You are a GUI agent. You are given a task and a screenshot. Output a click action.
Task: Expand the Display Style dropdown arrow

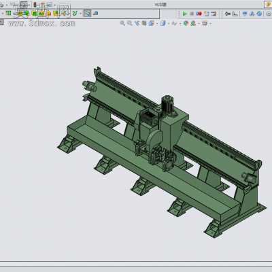(169, 24)
